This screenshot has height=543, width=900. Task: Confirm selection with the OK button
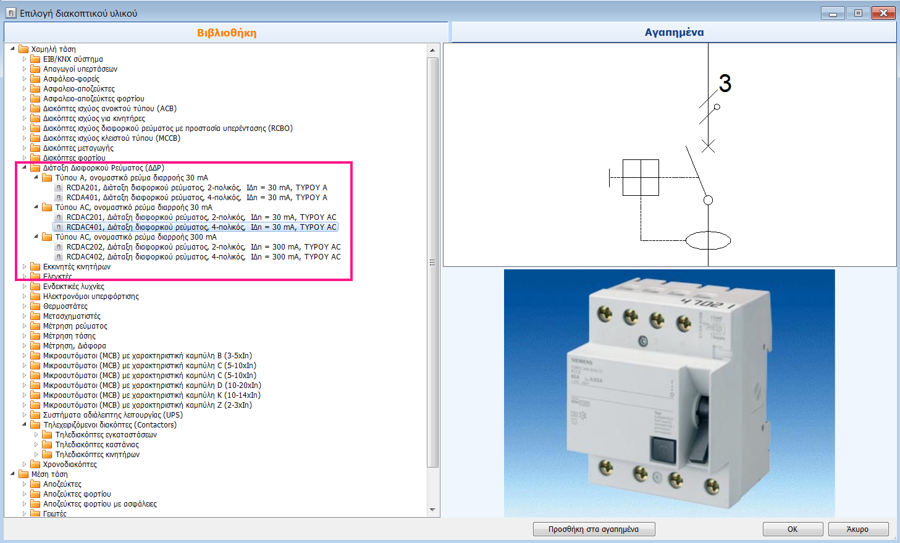793,529
